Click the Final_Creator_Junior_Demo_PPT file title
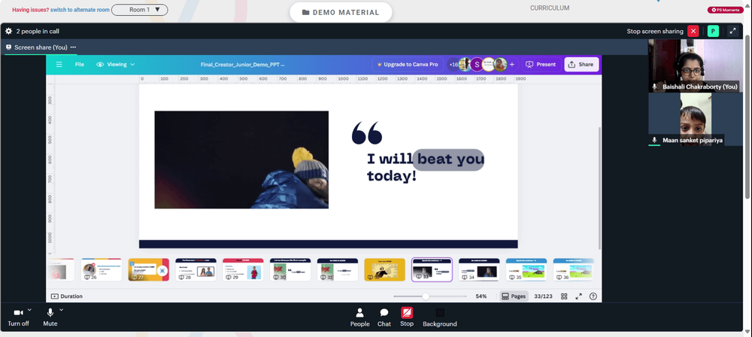Viewport: 752px width, 337px height. coord(243,65)
